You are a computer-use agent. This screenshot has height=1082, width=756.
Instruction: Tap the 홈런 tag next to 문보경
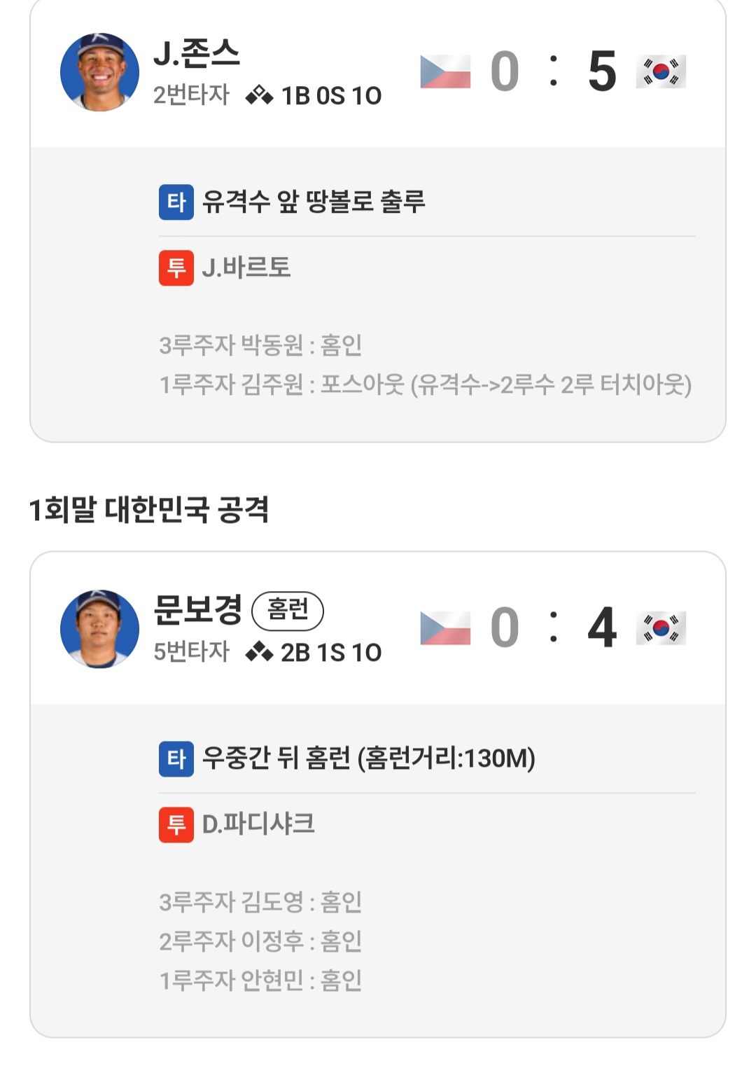(287, 611)
